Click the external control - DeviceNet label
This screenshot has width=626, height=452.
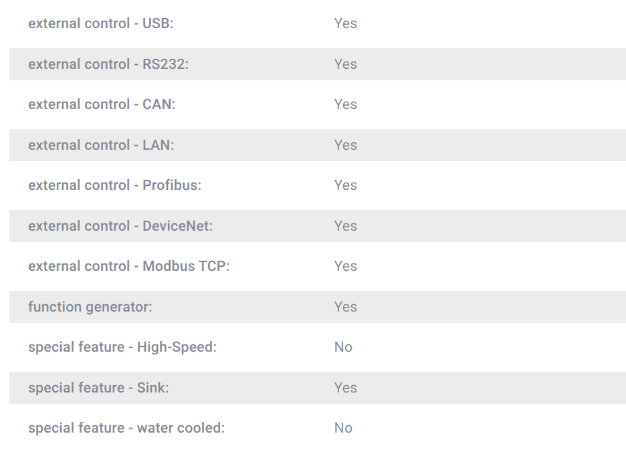120,227
